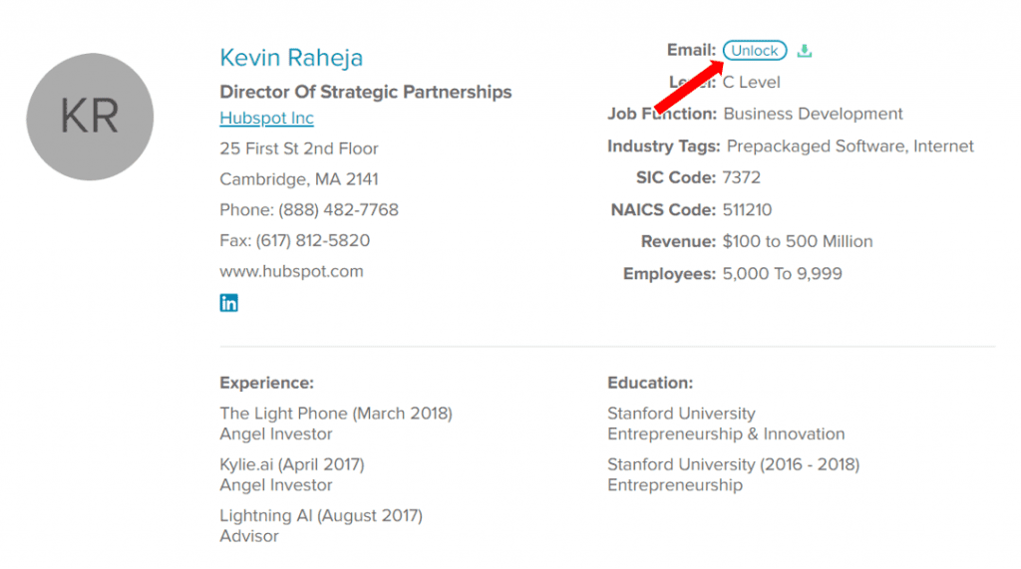The image size is (1021, 569).
Task: Click the green download contact icon
Action: tap(805, 51)
